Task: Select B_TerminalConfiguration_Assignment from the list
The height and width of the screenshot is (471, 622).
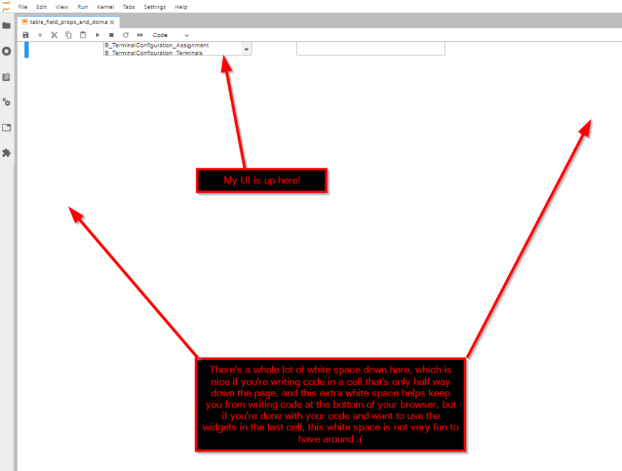Action: point(157,45)
